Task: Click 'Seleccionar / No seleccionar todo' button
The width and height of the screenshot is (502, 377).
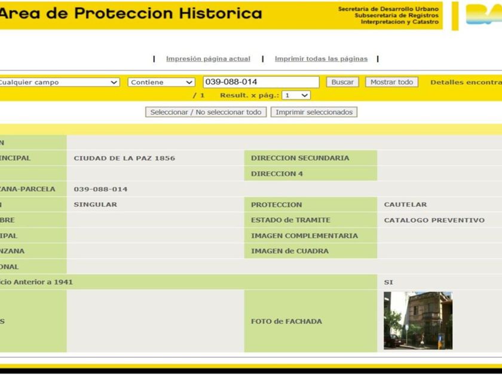Action: click(x=206, y=113)
